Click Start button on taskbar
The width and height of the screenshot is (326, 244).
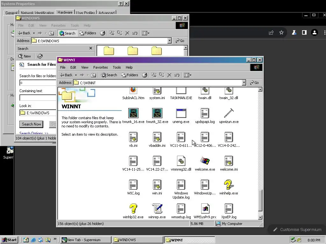(9, 240)
